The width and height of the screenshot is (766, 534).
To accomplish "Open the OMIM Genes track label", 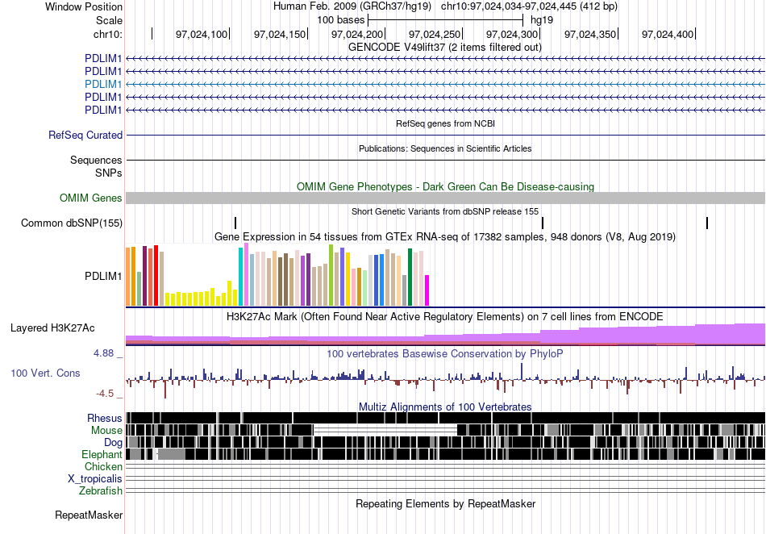I will click(91, 198).
